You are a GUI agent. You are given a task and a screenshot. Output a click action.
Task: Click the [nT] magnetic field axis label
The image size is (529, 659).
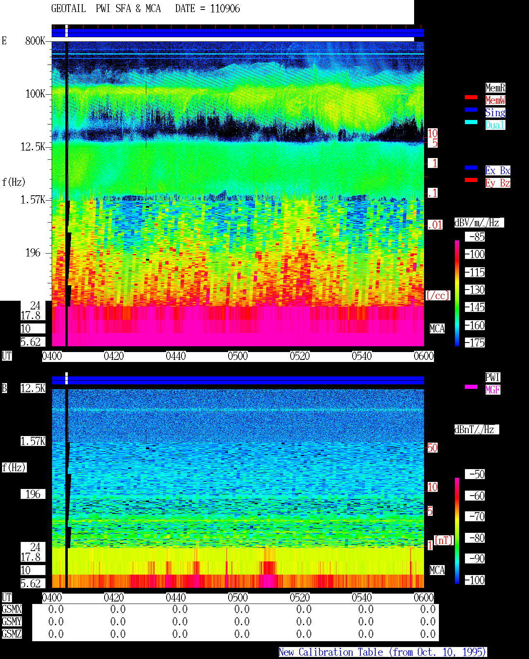coord(444,540)
